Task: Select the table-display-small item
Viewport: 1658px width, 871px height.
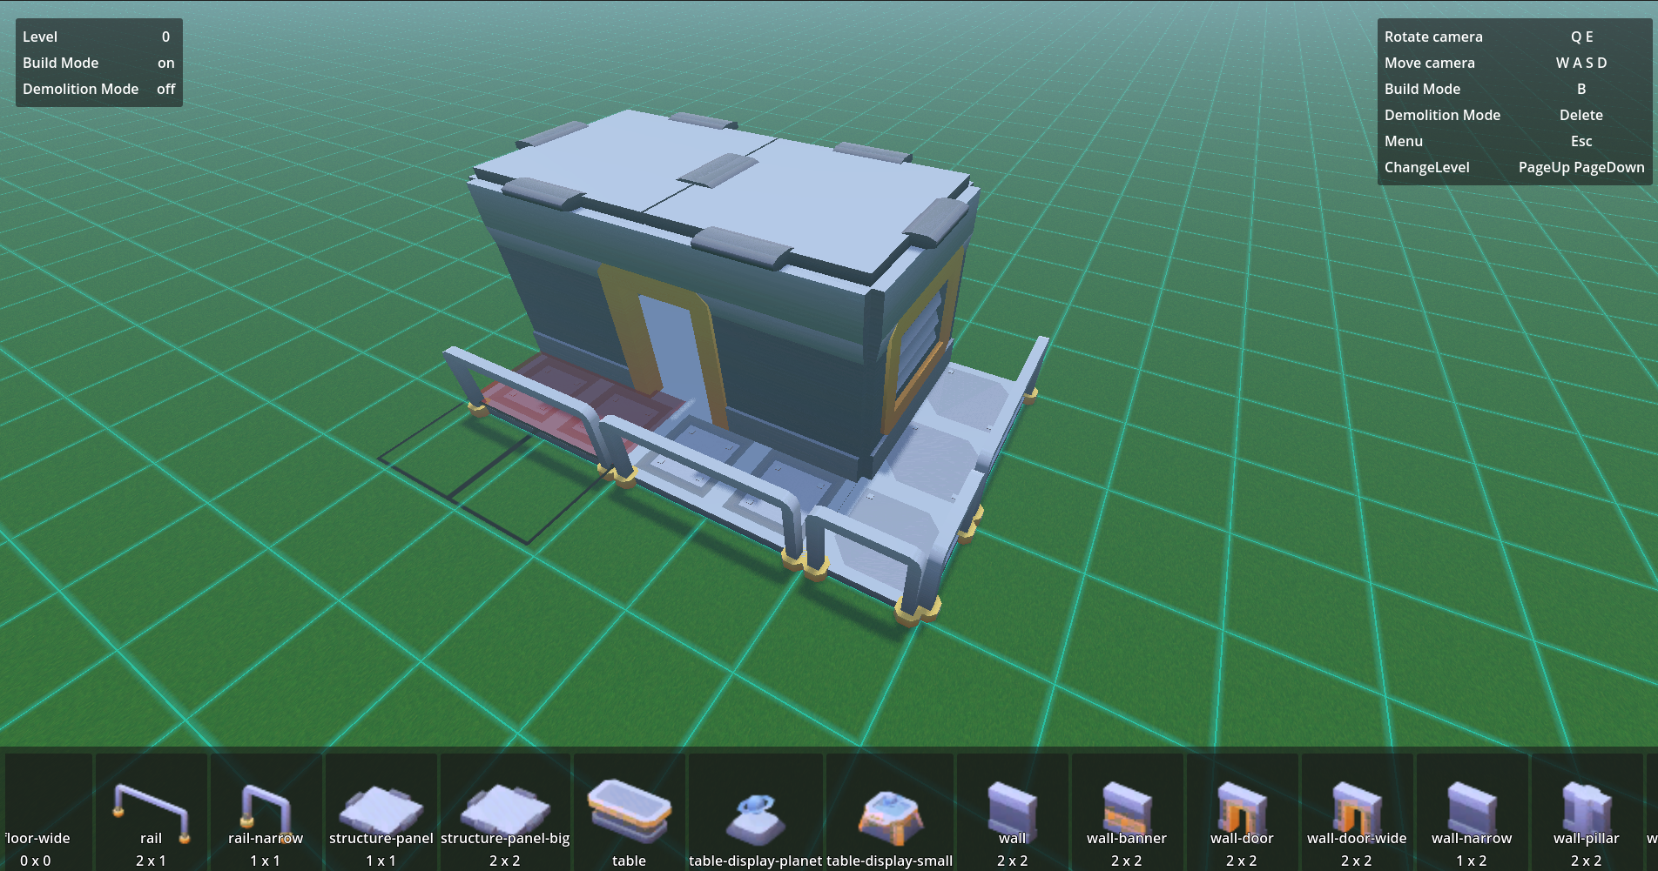Action: [x=889, y=812]
